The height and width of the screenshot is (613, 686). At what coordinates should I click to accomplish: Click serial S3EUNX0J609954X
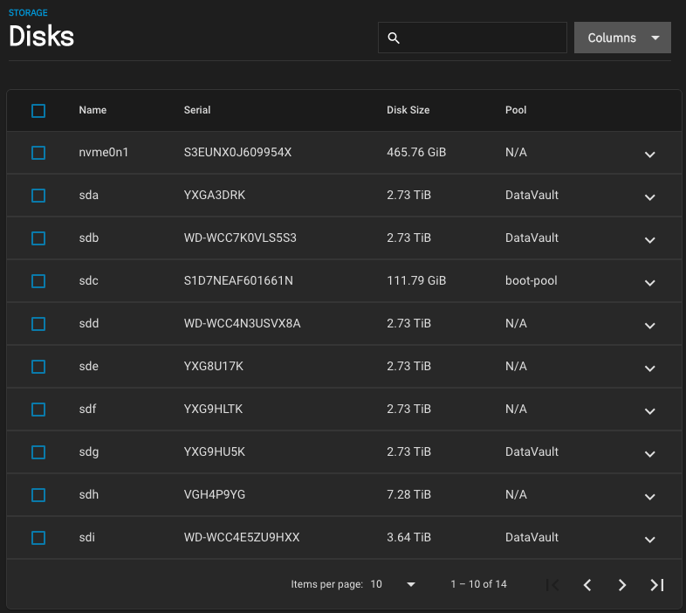coord(237,152)
